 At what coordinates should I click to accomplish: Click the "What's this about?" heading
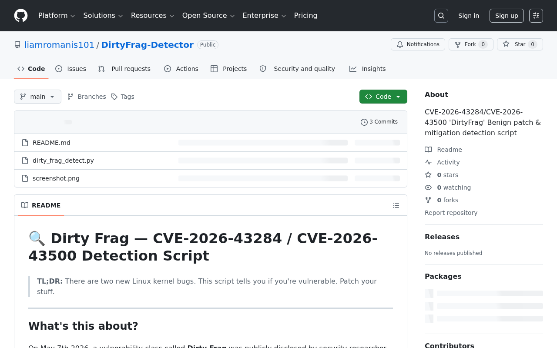click(83, 326)
